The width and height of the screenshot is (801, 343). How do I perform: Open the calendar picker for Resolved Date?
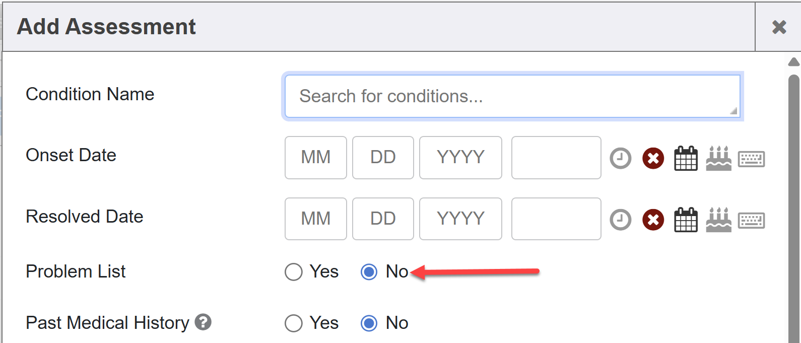pyautogui.click(x=686, y=220)
